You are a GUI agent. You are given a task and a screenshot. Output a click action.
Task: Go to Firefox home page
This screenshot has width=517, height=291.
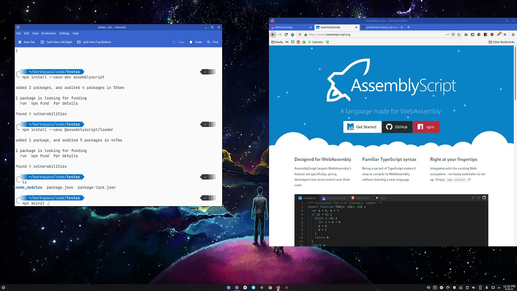coord(292,34)
